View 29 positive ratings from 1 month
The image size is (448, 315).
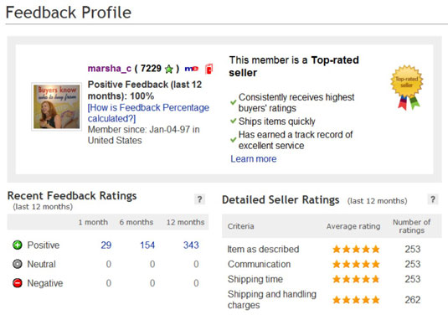coord(106,245)
